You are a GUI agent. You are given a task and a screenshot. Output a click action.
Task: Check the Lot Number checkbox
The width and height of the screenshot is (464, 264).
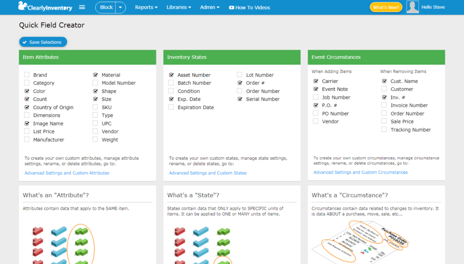point(240,75)
